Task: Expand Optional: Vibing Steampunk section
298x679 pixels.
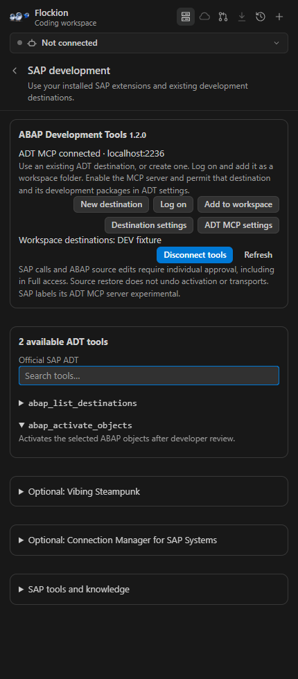Action: (149, 491)
